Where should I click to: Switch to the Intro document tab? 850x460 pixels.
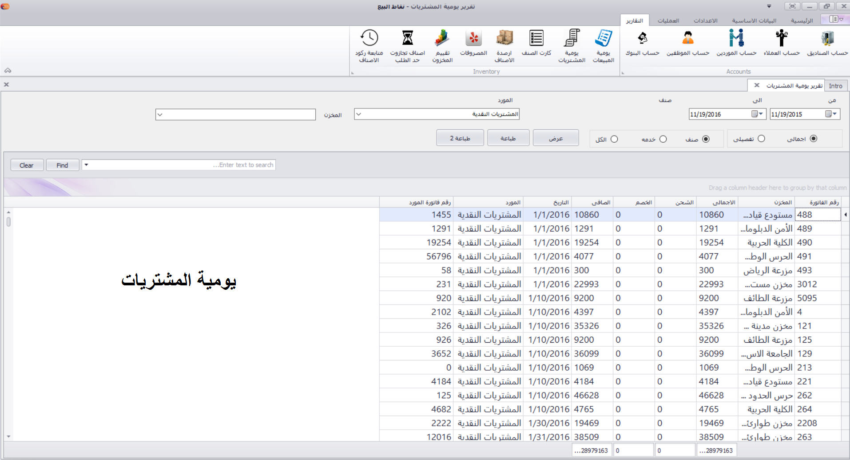[835, 86]
